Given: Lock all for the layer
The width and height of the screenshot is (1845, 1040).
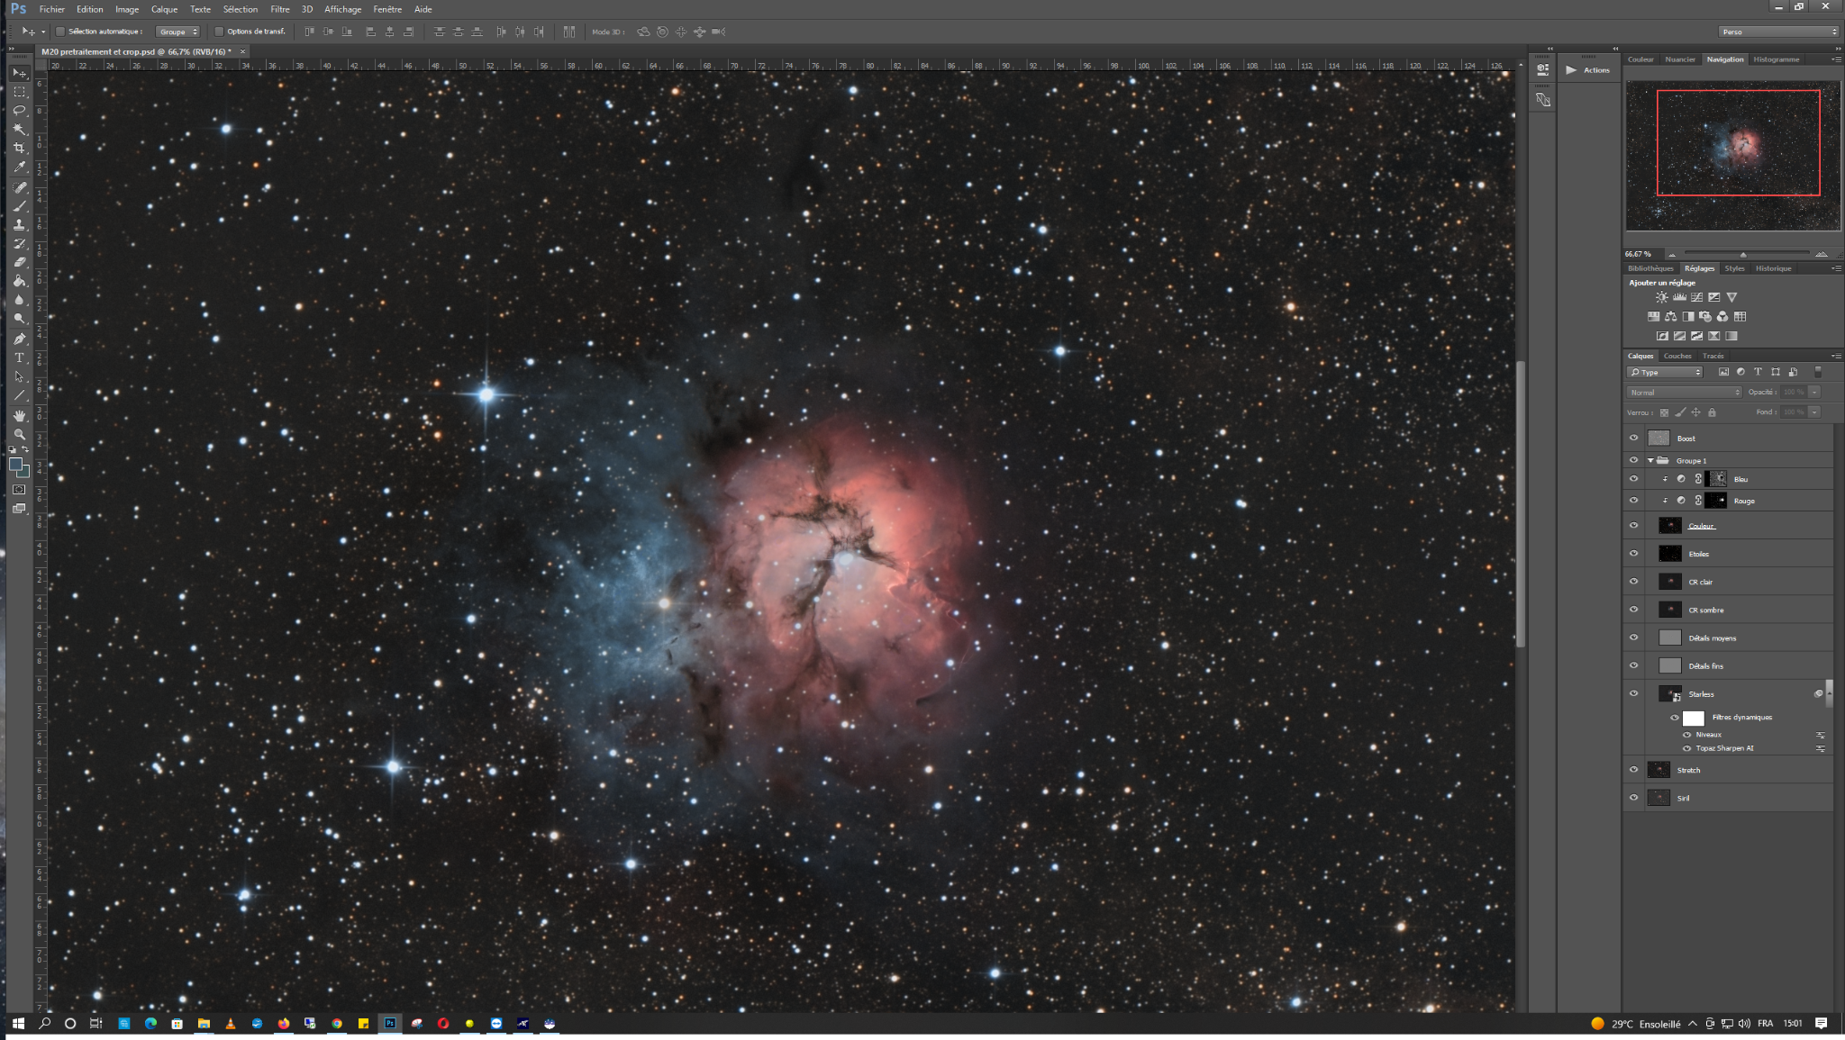Looking at the screenshot, I should point(1712,412).
